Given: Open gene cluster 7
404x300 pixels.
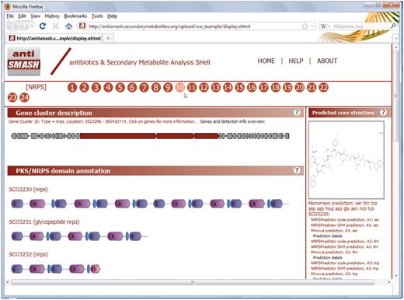Looking at the screenshot, I should coord(144,88).
